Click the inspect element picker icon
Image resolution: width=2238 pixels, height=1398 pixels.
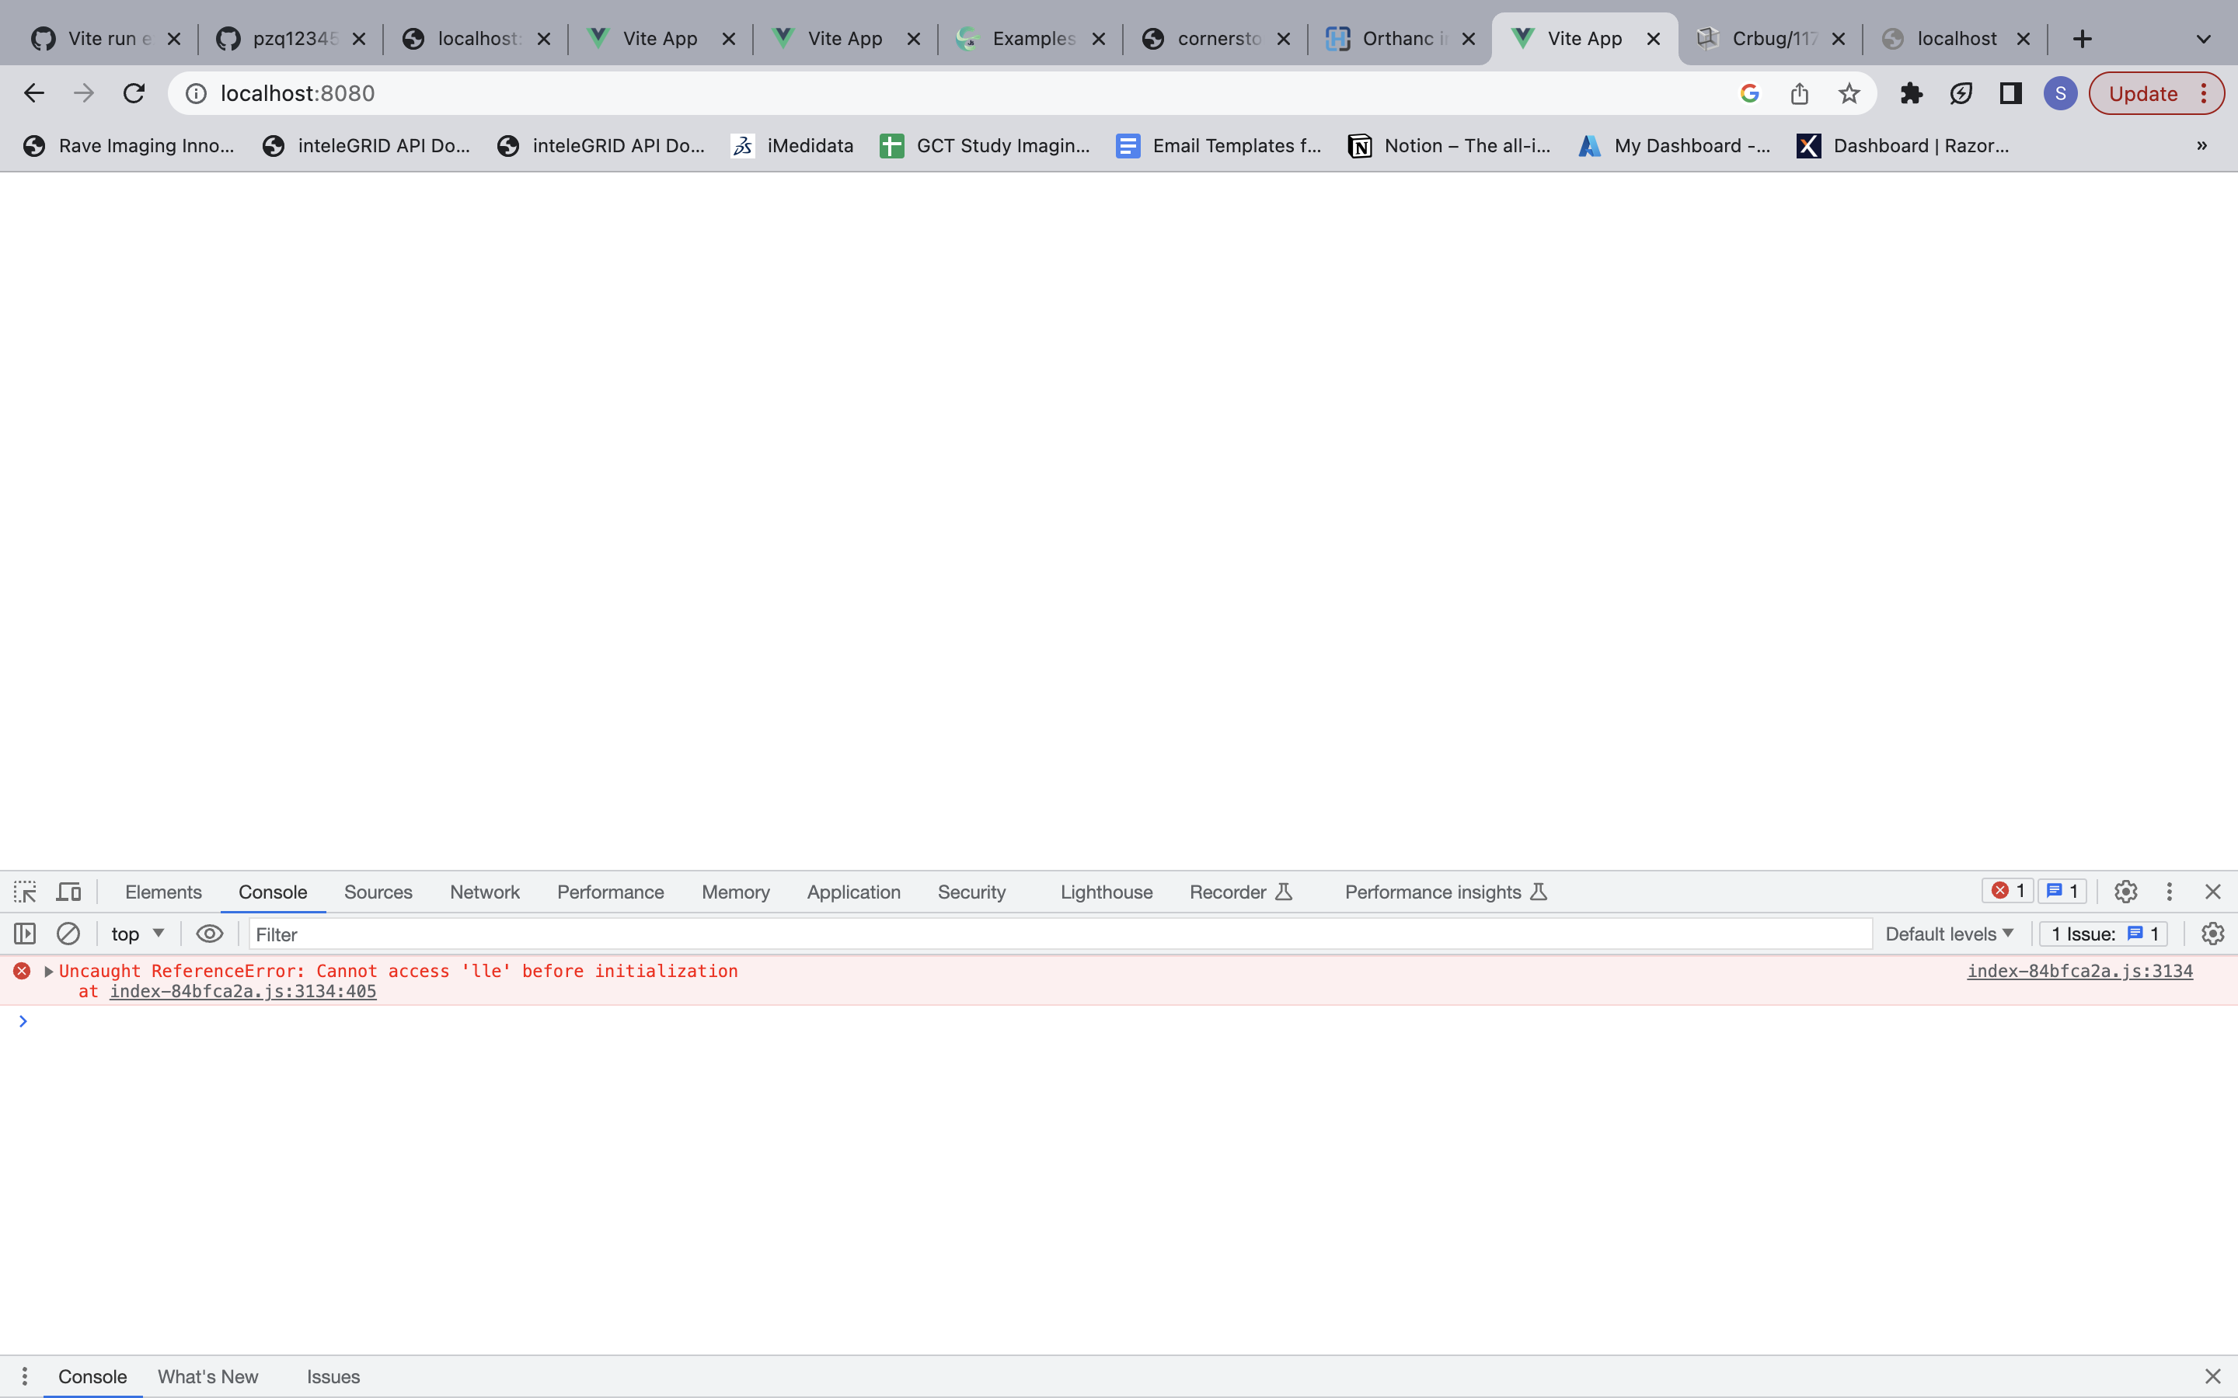25,892
